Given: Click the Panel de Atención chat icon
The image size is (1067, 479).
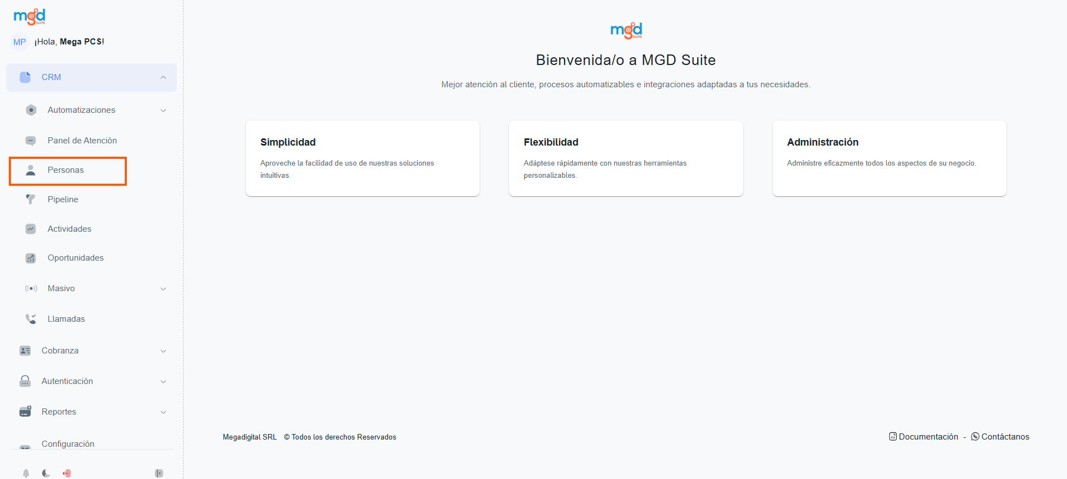Looking at the screenshot, I should 31,141.
